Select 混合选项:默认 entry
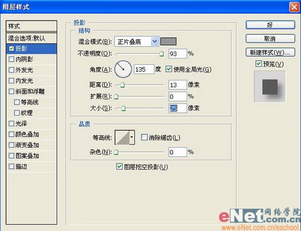Viewport: 301px width, 231px height. tap(32, 38)
